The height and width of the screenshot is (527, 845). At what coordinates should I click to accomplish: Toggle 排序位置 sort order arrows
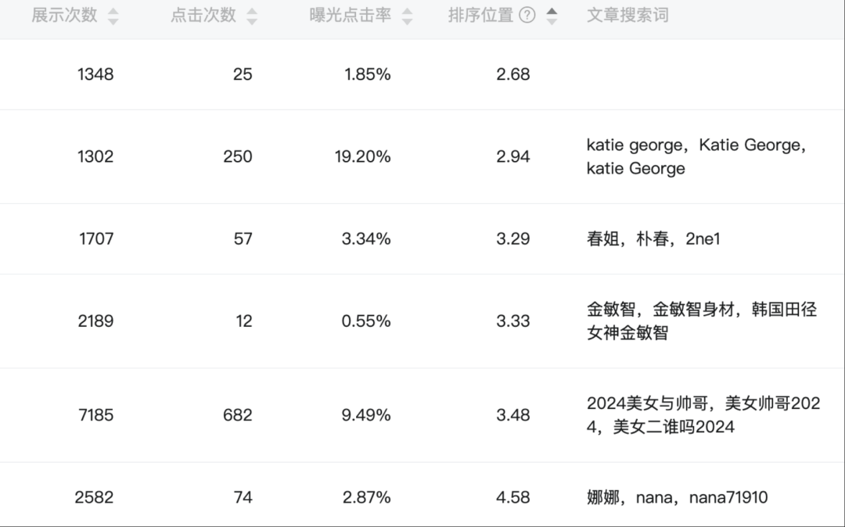(552, 16)
